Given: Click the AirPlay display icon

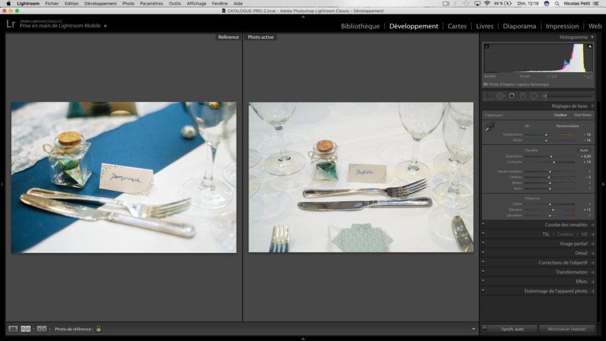Looking at the screenshot, I should 478,4.
